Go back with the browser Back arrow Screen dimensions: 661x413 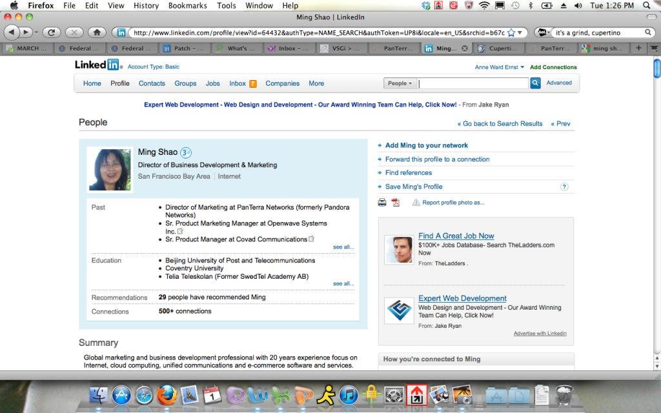[12, 32]
